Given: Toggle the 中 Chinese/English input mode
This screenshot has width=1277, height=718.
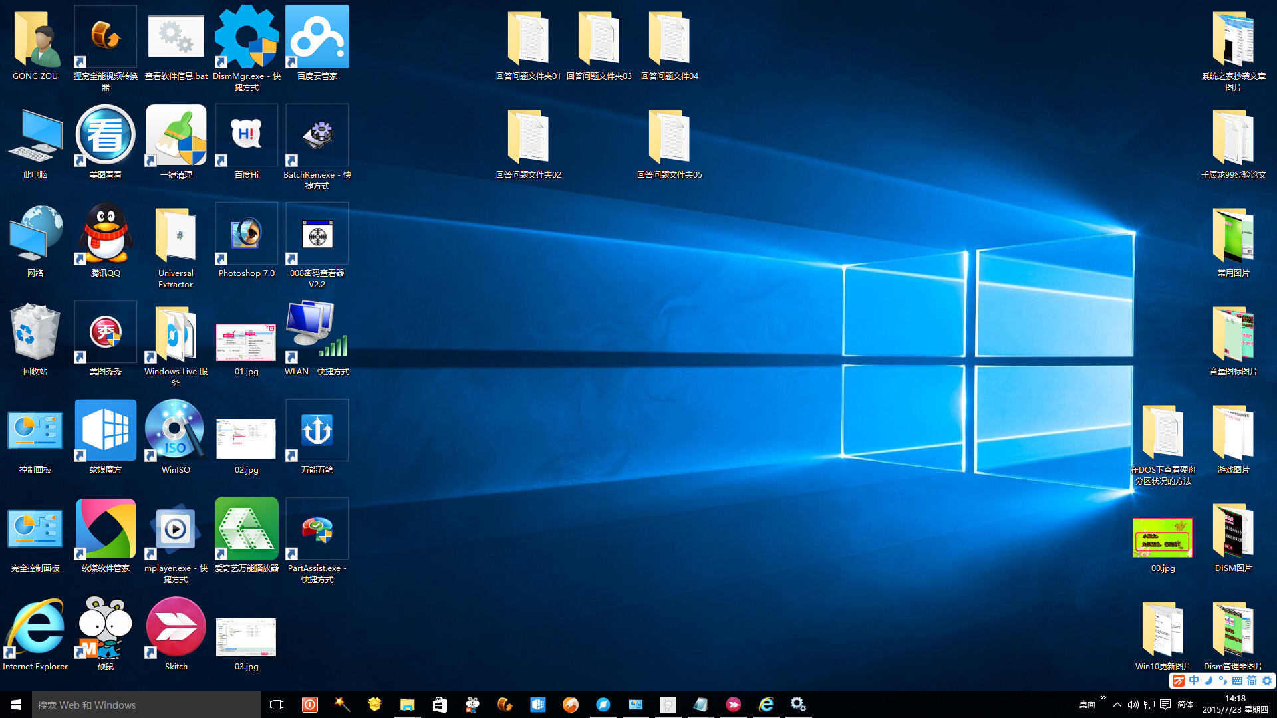Looking at the screenshot, I should 1194,681.
